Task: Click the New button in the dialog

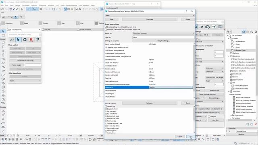Action: click(112, 19)
